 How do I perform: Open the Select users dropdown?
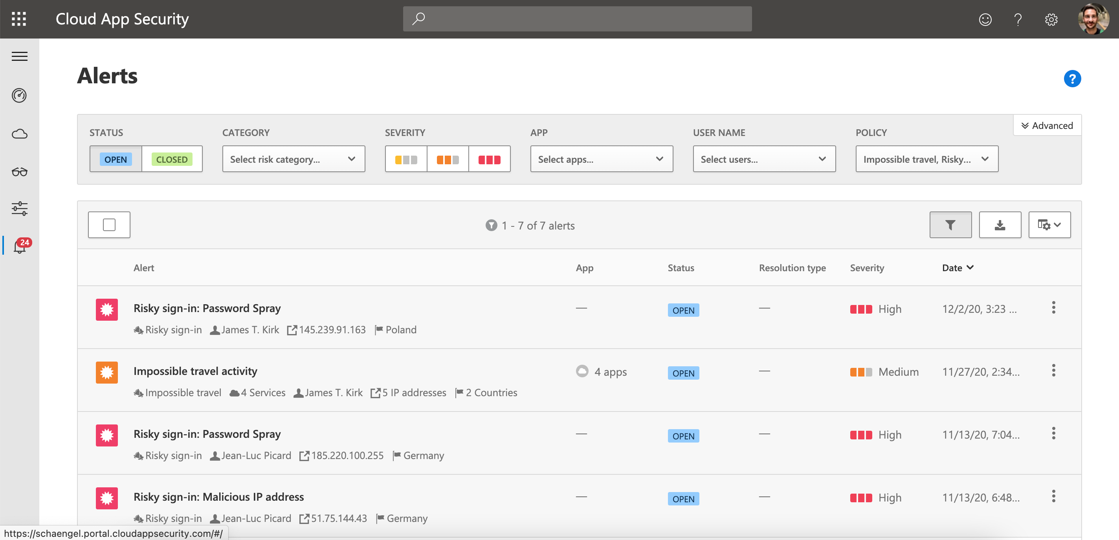click(764, 159)
